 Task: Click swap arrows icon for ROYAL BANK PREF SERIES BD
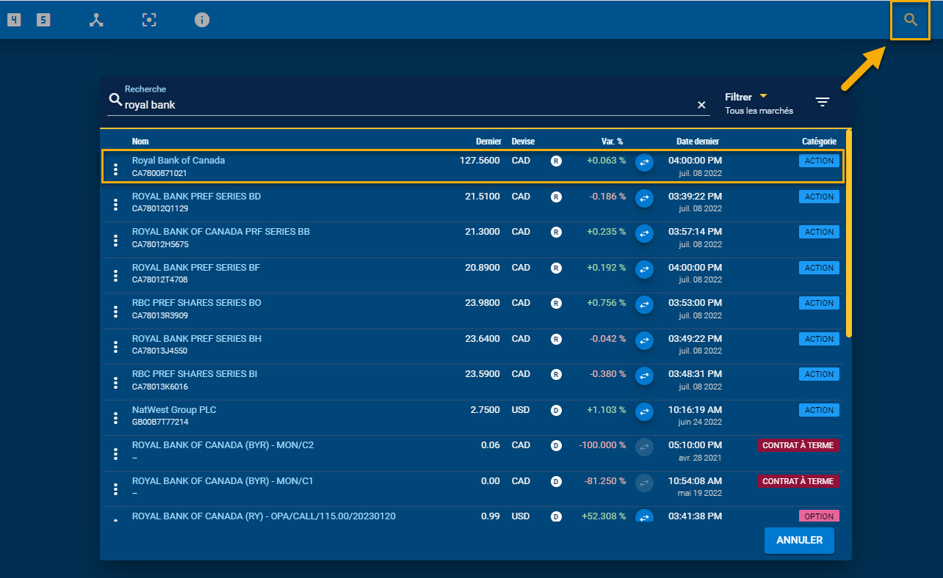tap(644, 197)
